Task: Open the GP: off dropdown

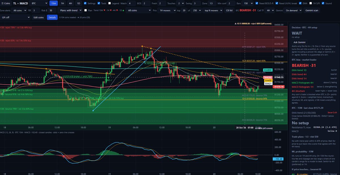Action: [15, 17]
